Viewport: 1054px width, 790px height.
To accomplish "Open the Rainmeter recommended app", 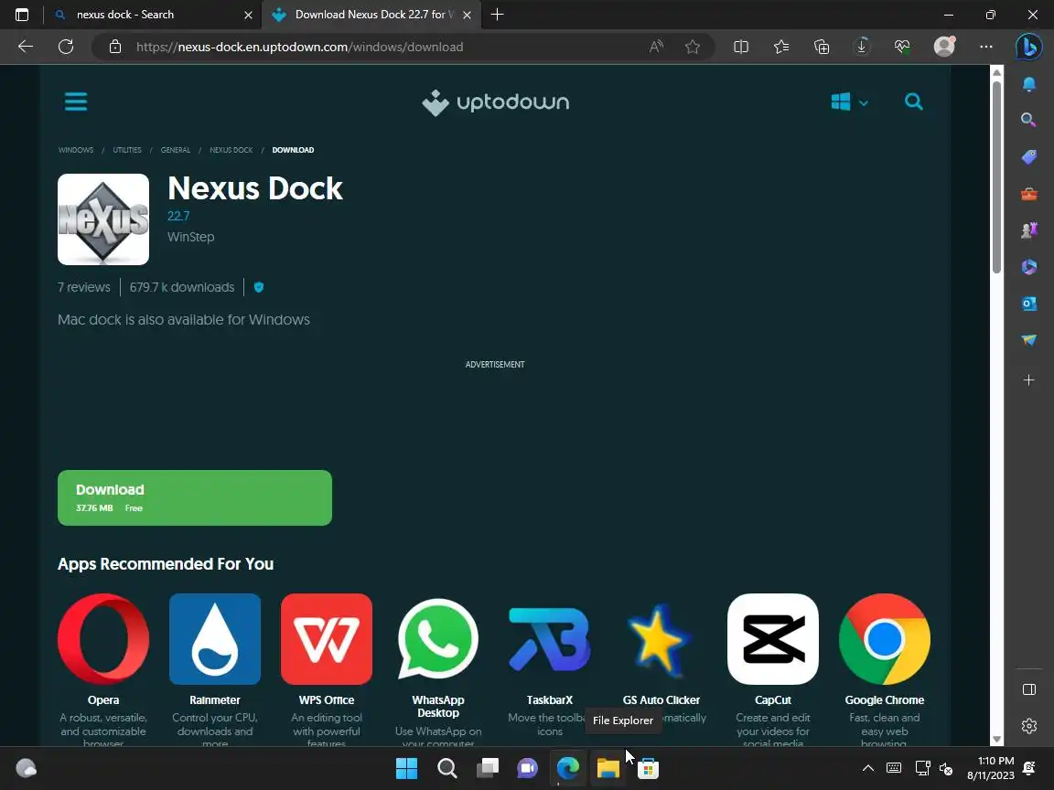I will [215, 639].
